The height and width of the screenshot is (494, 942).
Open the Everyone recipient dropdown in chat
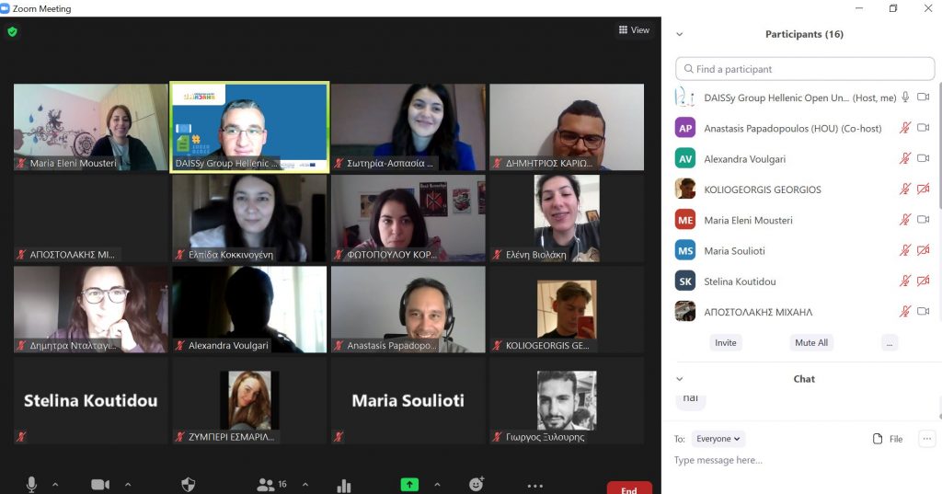[718, 439]
